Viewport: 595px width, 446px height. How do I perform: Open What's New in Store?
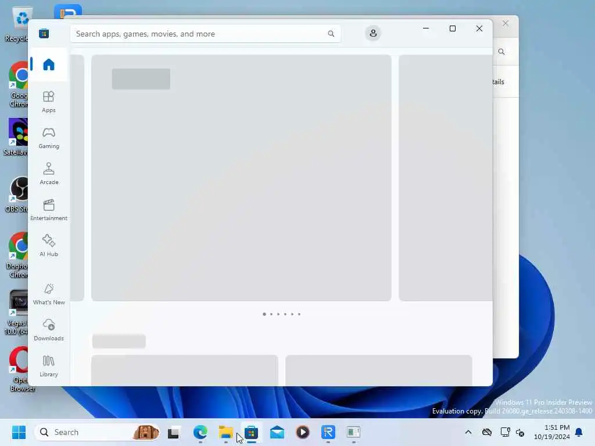tap(49, 294)
